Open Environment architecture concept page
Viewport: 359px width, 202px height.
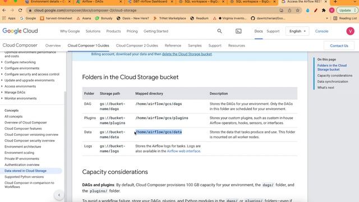(22, 146)
